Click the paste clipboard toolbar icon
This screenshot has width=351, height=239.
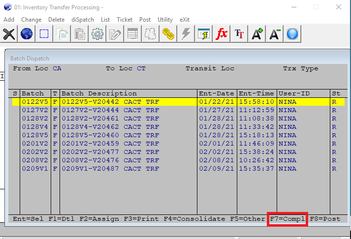click(79, 34)
